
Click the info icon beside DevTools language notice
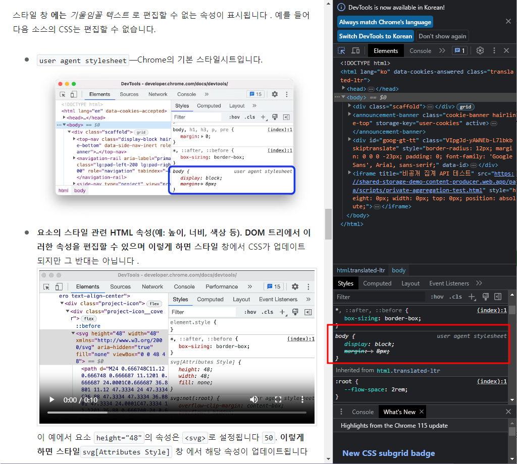pos(341,7)
